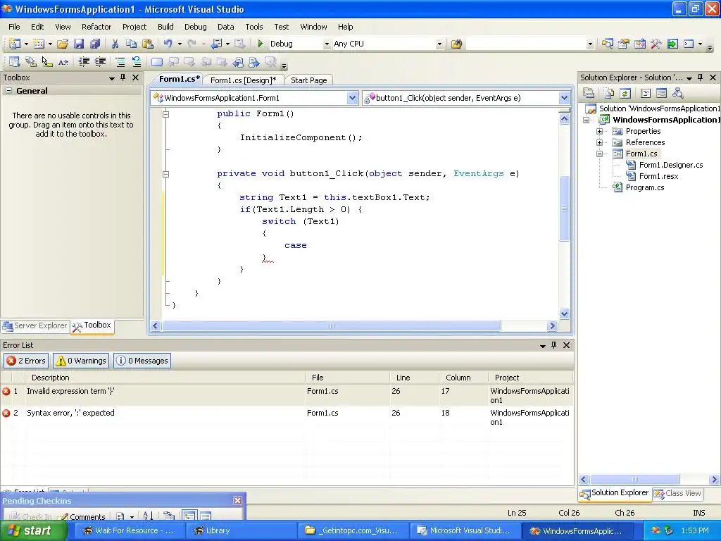The image size is (721, 541).
Task: Uncomment the selected lines icon
Action: [136, 62]
